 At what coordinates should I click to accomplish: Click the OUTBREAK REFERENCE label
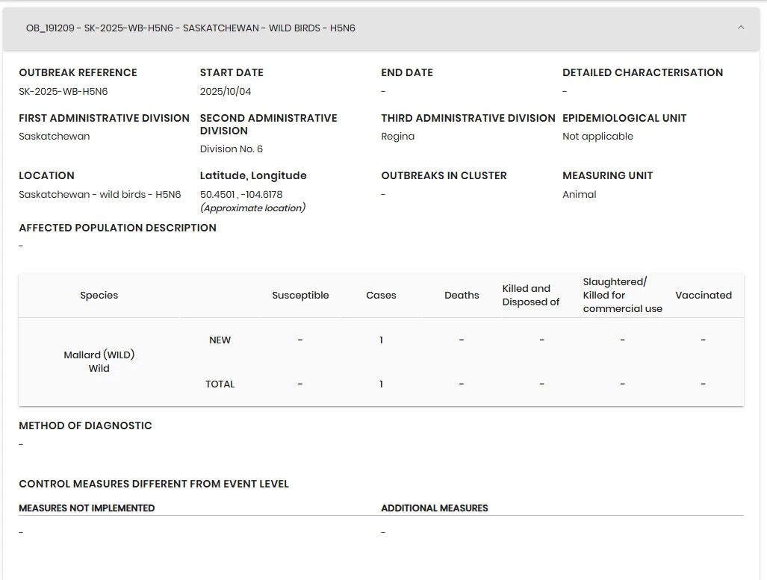click(x=78, y=72)
